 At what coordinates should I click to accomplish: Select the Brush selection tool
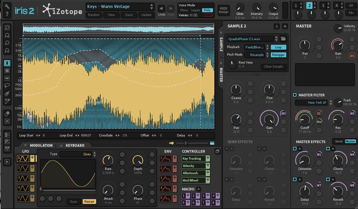tap(7, 93)
